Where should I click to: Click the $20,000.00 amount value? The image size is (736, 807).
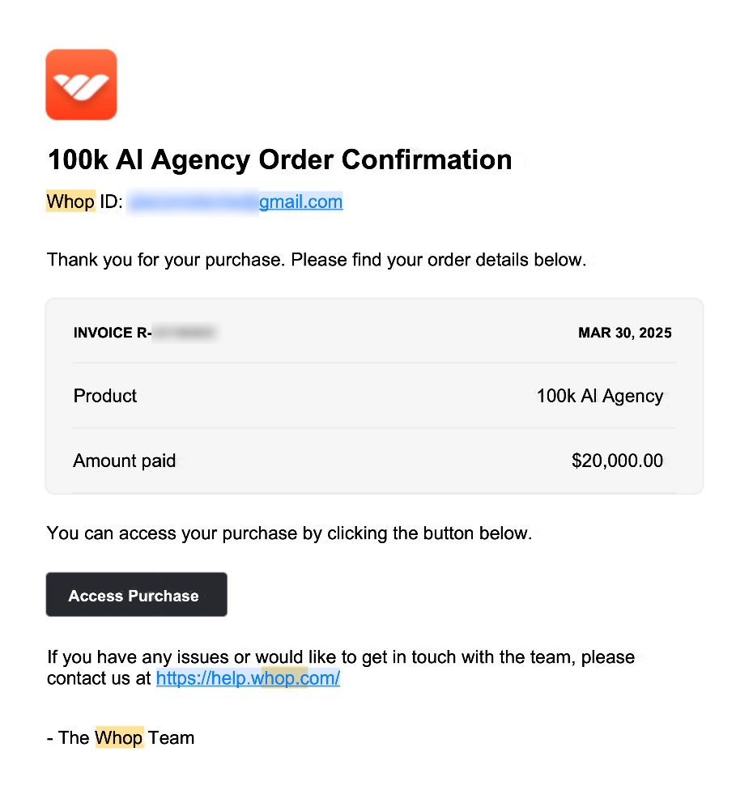pyautogui.click(x=617, y=461)
